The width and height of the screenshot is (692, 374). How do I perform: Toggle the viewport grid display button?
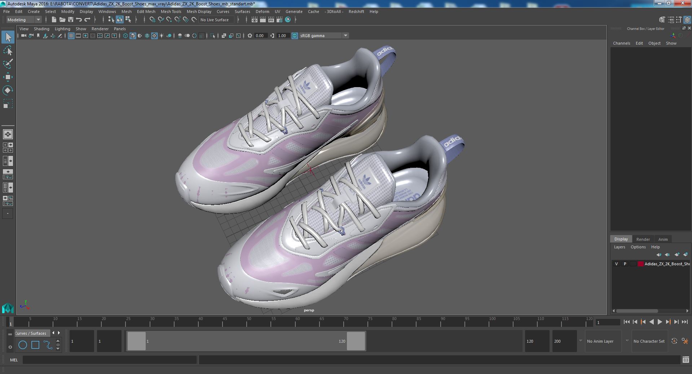point(71,36)
